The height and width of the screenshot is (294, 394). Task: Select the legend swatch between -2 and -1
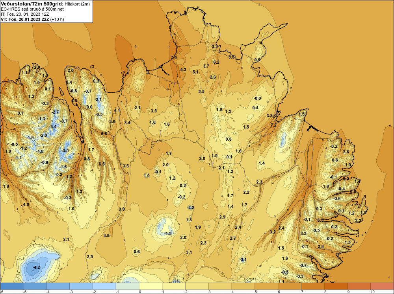(x=104, y=286)
